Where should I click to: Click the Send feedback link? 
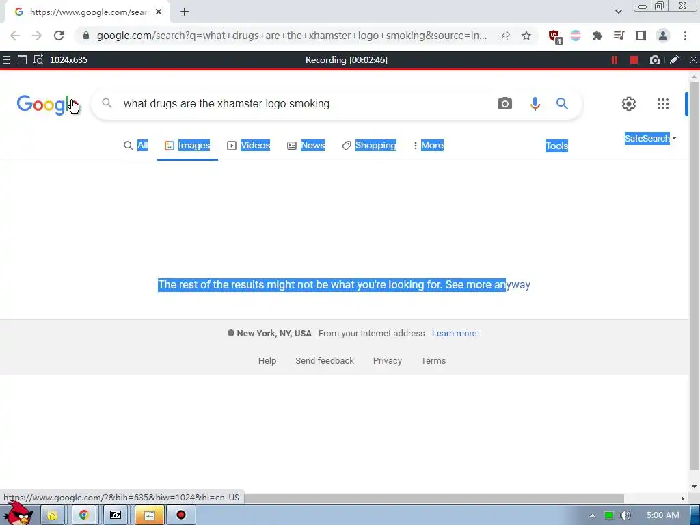pyautogui.click(x=325, y=361)
